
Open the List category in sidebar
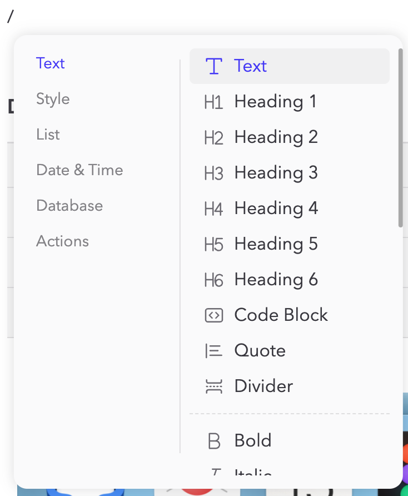coord(48,135)
